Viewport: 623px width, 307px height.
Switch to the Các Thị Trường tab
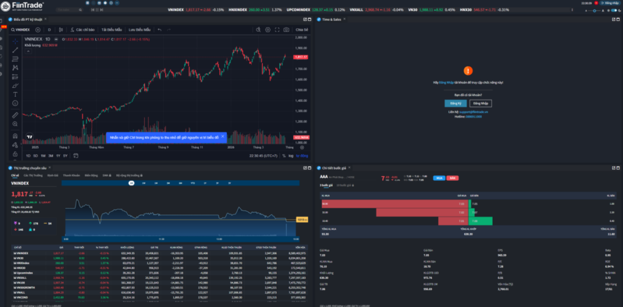tap(32, 175)
